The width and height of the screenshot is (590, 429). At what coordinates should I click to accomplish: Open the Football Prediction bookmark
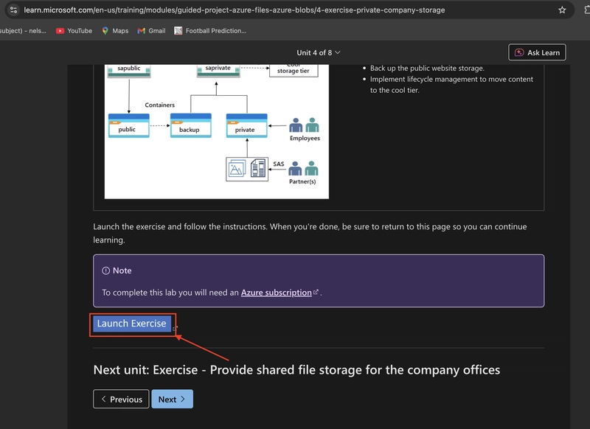pos(210,31)
